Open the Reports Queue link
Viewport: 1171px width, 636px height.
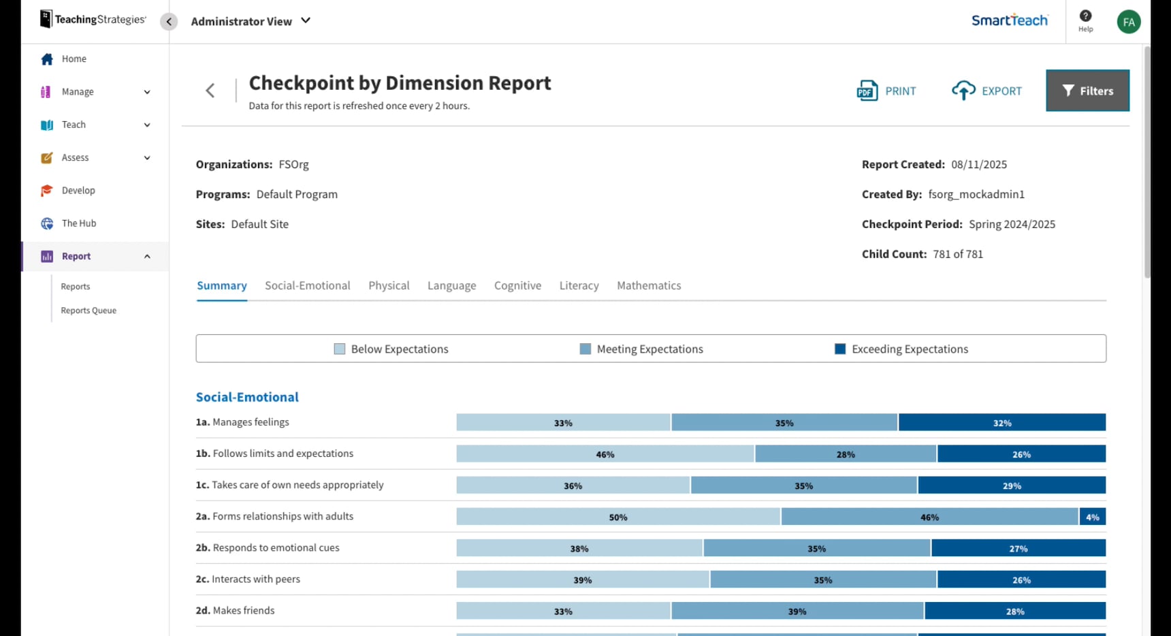(x=89, y=311)
